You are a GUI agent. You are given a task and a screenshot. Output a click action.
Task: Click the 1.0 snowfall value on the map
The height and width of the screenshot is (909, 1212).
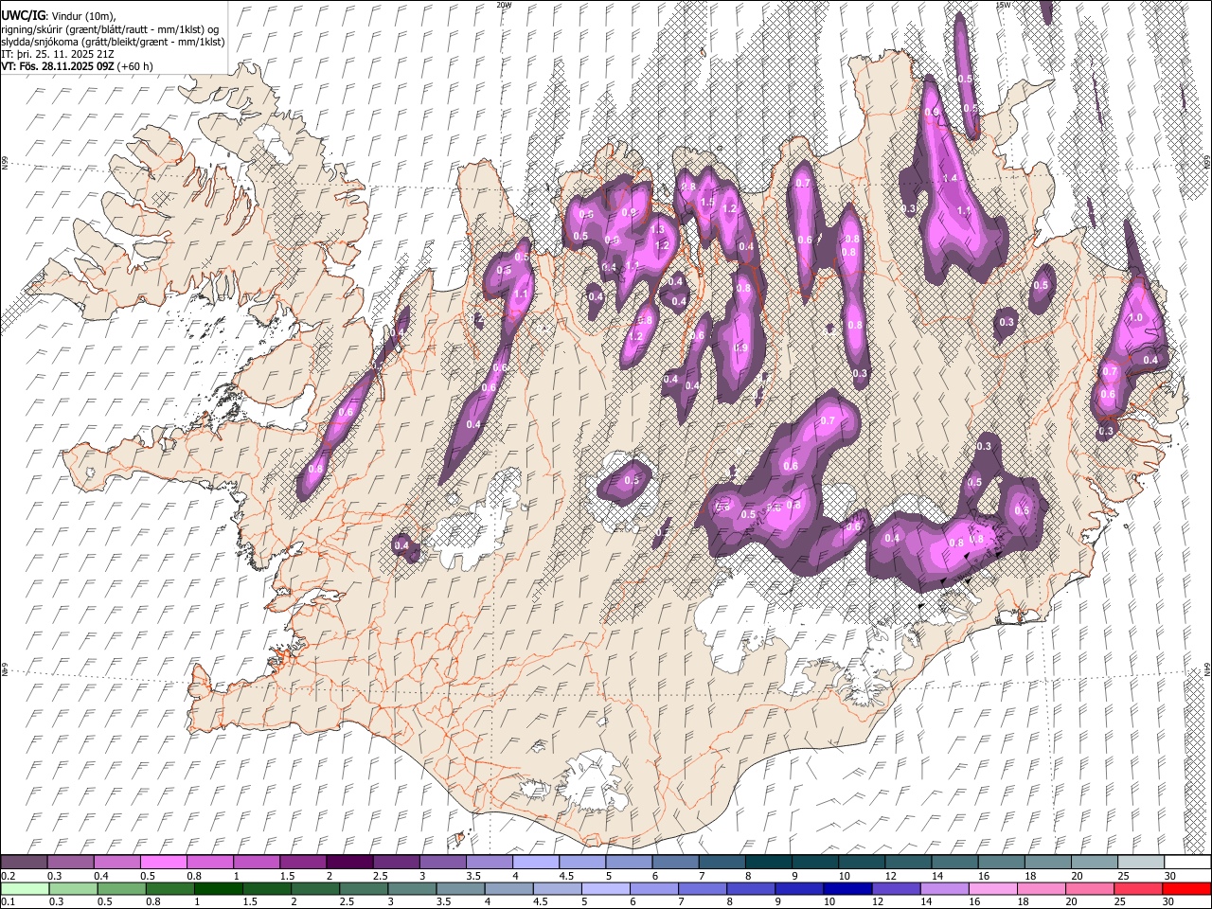pos(1136,318)
